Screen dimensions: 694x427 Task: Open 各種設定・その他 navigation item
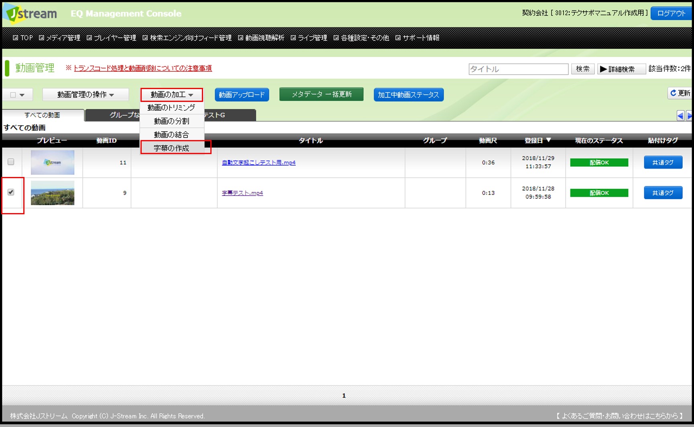tap(361, 38)
